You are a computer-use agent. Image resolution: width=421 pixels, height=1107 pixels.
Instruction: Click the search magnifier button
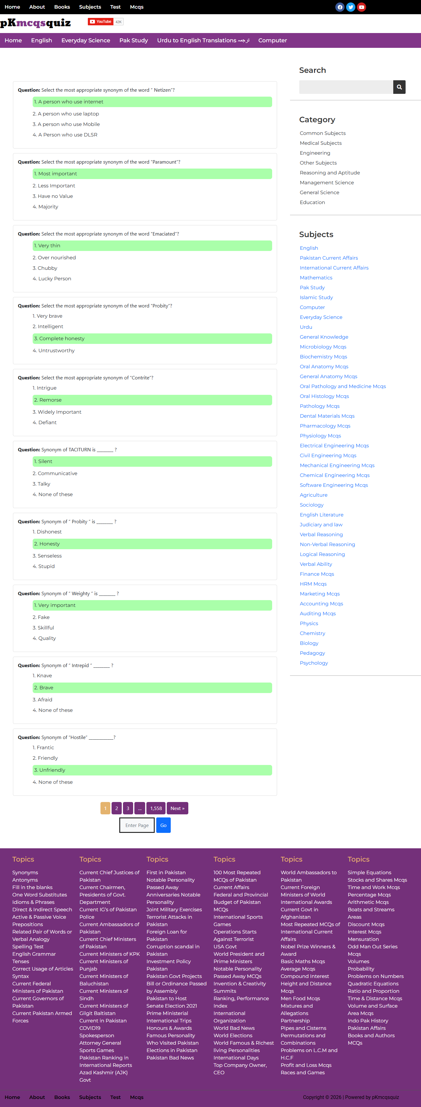399,87
